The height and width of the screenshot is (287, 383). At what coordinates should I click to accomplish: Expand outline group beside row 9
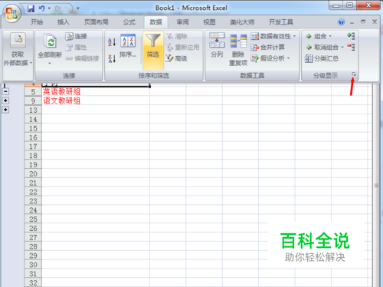(x=6, y=101)
